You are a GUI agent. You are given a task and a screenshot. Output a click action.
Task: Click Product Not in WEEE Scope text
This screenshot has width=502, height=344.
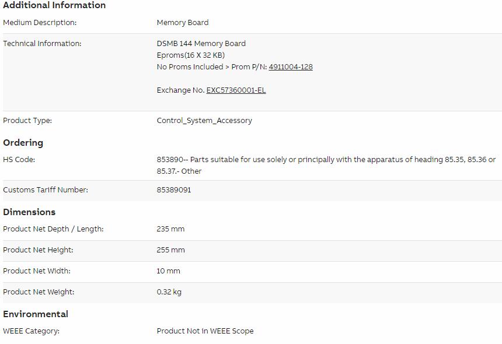(205, 331)
